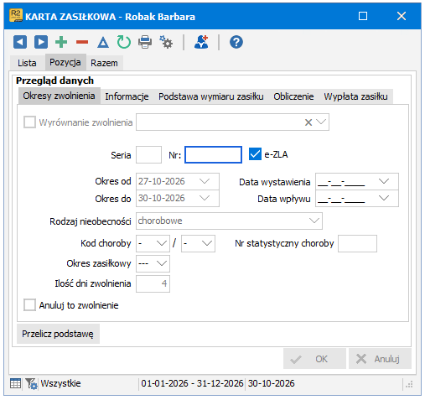Screen dimensions: 425x400
Task: Open the Data wpływu date dropdown
Action: 384,198
